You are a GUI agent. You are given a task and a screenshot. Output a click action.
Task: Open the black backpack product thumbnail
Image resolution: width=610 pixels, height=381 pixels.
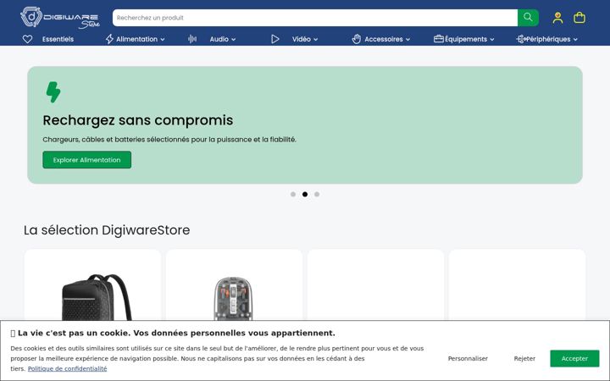point(97,297)
